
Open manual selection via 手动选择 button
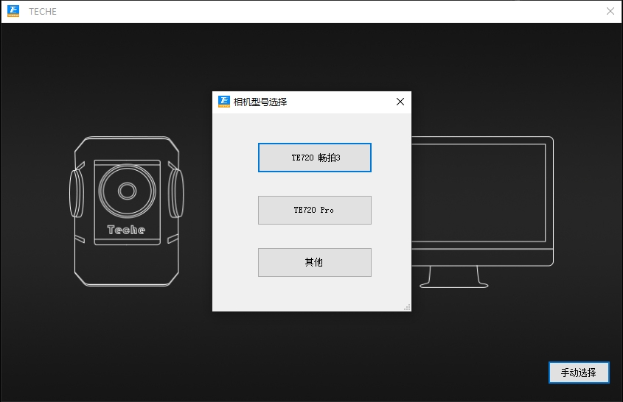point(579,373)
